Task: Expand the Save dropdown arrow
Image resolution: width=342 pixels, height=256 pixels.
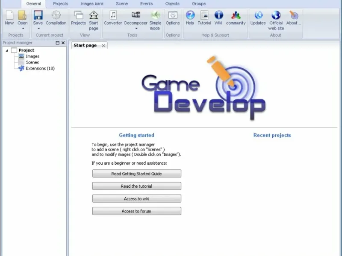Action: (x=38, y=28)
